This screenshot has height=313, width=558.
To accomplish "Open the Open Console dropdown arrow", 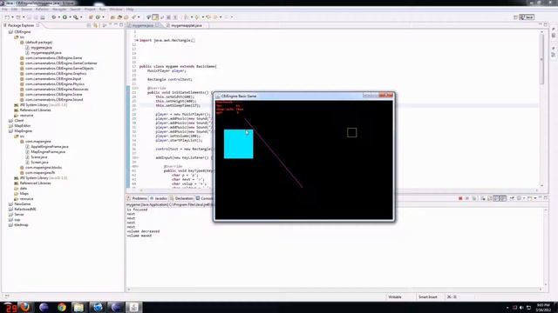I will pos(534,198).
